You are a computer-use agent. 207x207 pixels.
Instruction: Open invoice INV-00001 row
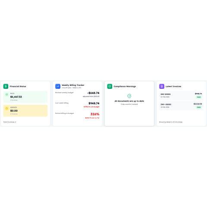(x=181, y=95)
